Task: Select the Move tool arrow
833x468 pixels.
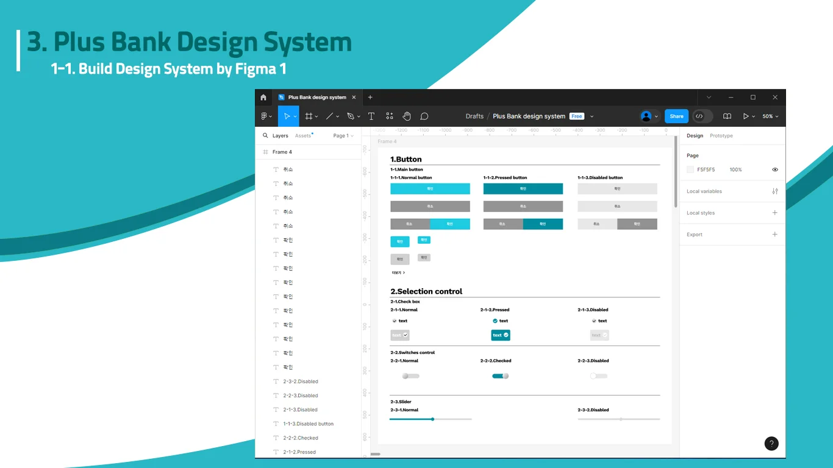Action: click(x=287, y=116)
